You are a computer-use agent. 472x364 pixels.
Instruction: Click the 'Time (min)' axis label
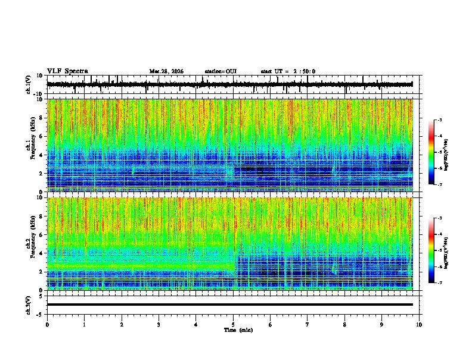(x=238, y=330)
